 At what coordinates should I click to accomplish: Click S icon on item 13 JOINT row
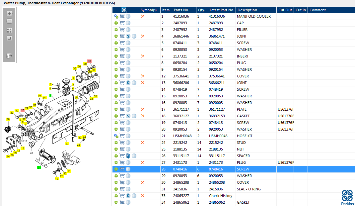click(x=128, y=83)
